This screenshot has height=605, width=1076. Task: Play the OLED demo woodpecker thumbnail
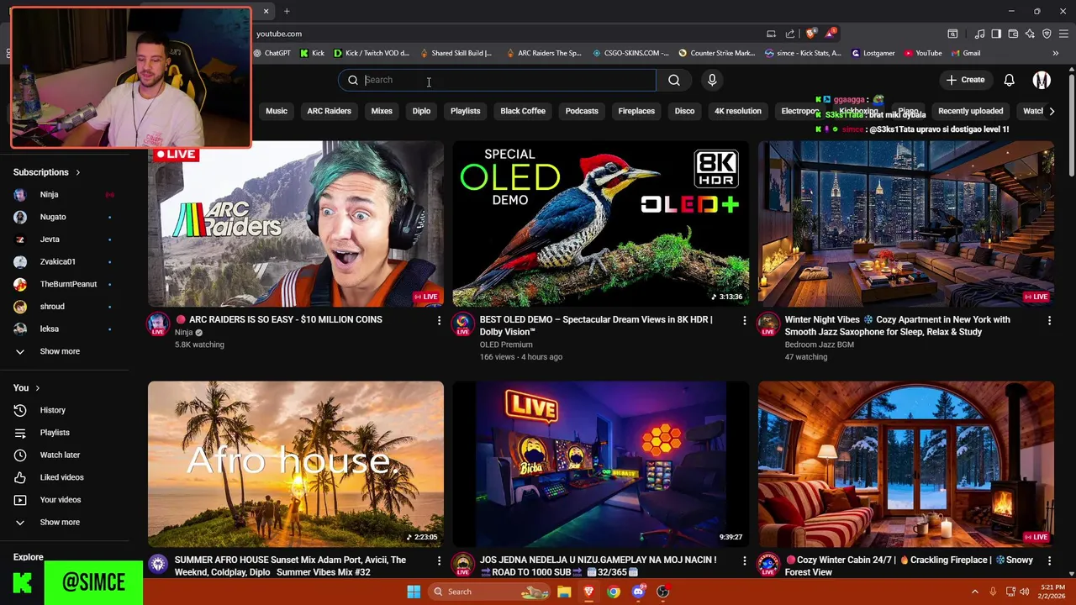tap(601, 224)
